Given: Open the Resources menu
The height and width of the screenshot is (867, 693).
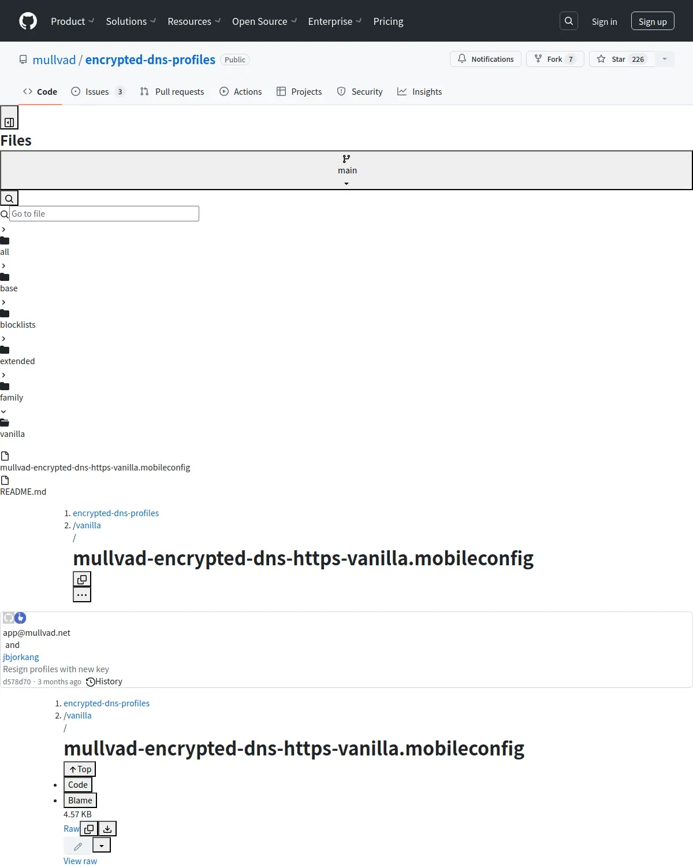Looking at the screenshot, I should click(x=194, y=21).
